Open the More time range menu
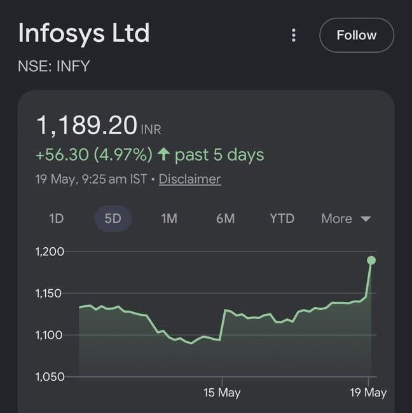This screenshot has width=412, height=413. pyautogui.click(x=346, y=219)
